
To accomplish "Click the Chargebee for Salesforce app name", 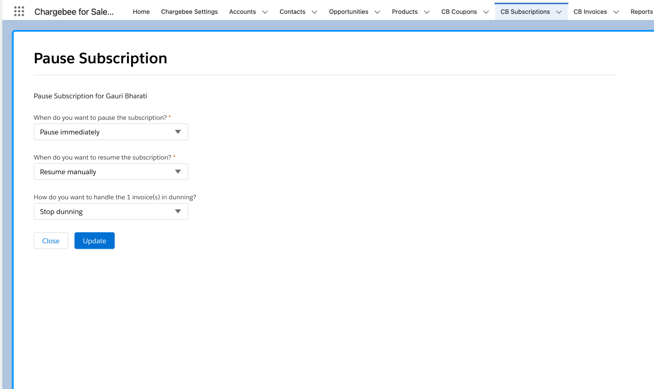I will coord(74,12).
